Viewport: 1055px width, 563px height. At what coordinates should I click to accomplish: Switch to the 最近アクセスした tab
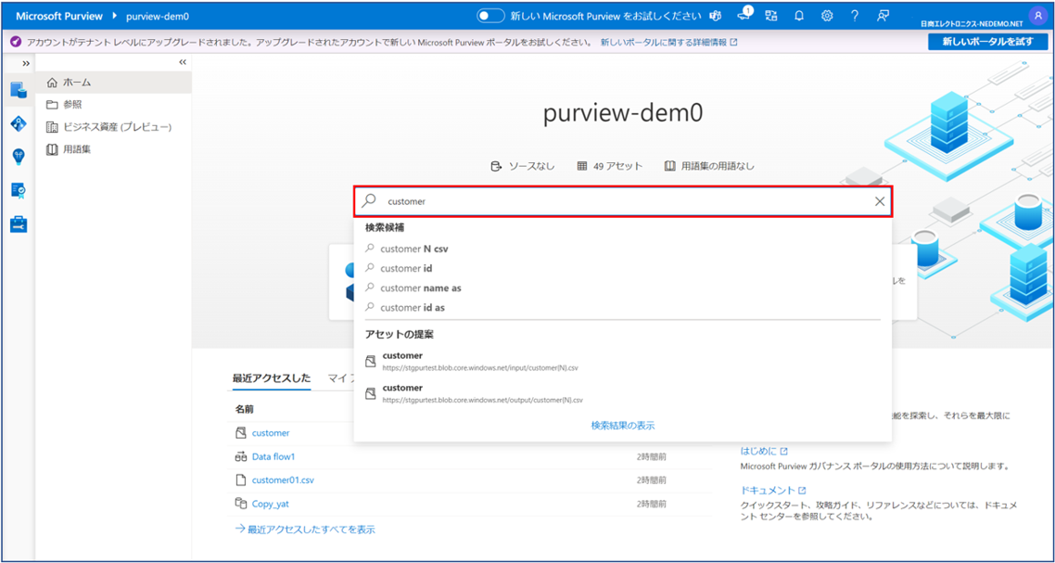tap(272, 378)
